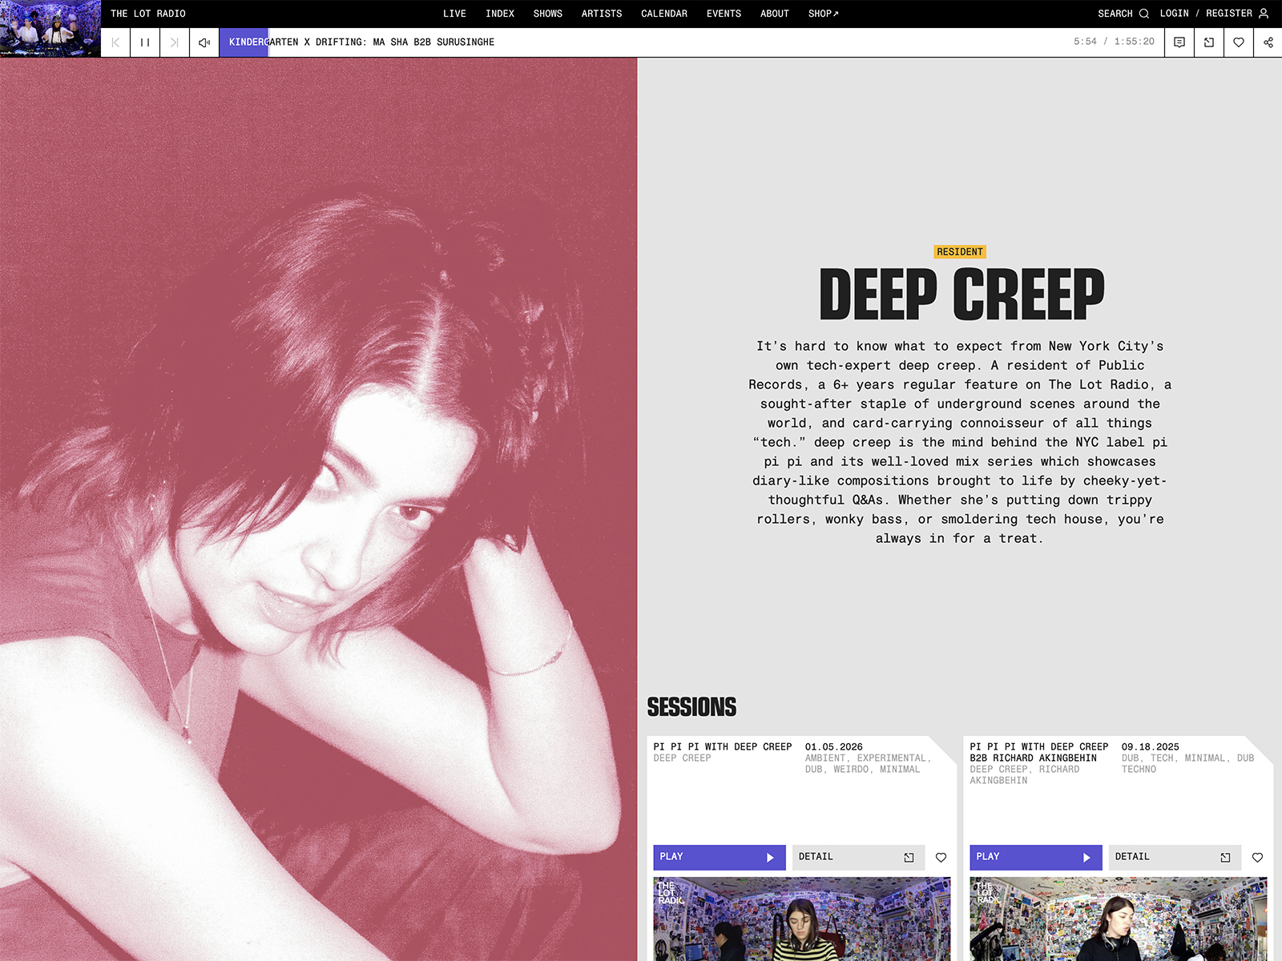Share the currently playing show
Viewport: 1282px width, 961px height.
coord(1268,42)
